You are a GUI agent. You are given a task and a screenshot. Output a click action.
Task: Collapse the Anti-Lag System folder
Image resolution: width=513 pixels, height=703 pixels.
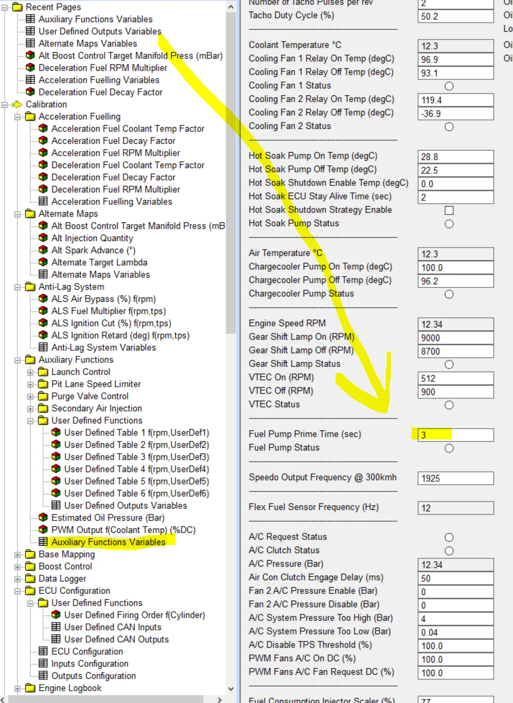18,287
